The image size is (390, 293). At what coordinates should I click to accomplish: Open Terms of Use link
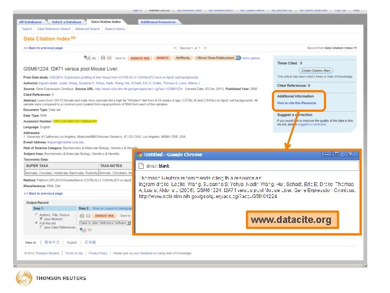[74, 253]
